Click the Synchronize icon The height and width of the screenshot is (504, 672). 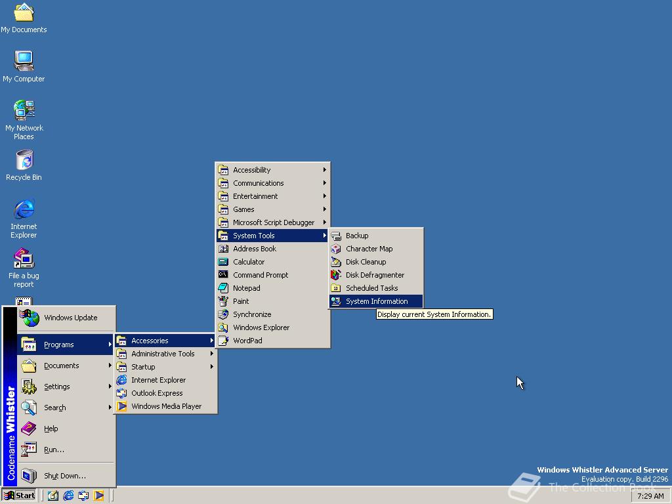click(x=223, y=314)
